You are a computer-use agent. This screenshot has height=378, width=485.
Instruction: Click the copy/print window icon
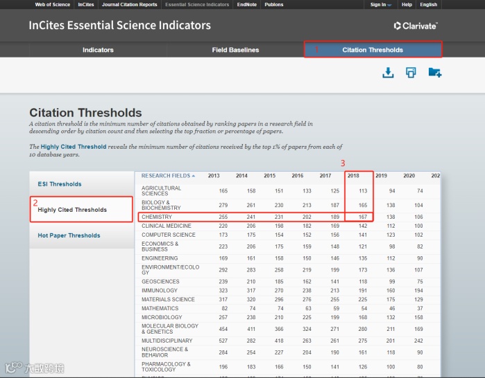tap(411, 73)
